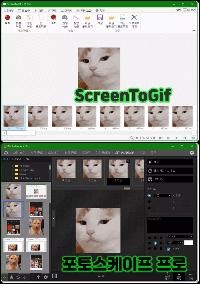The width and height of the screenshot is (200, 284).
Task: Select the top-left text position radio button
Action: (149, 238)
